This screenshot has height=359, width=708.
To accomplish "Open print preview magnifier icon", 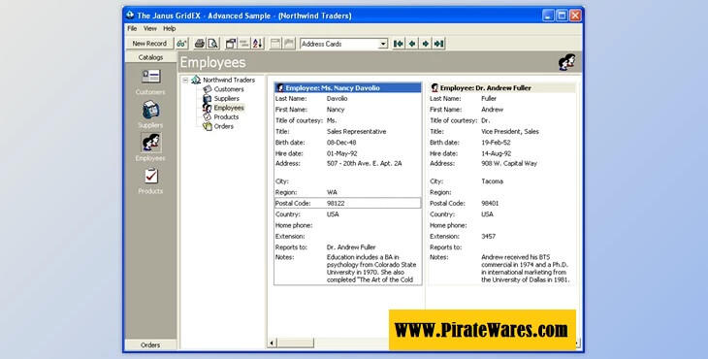I will [x=212, y=44].
